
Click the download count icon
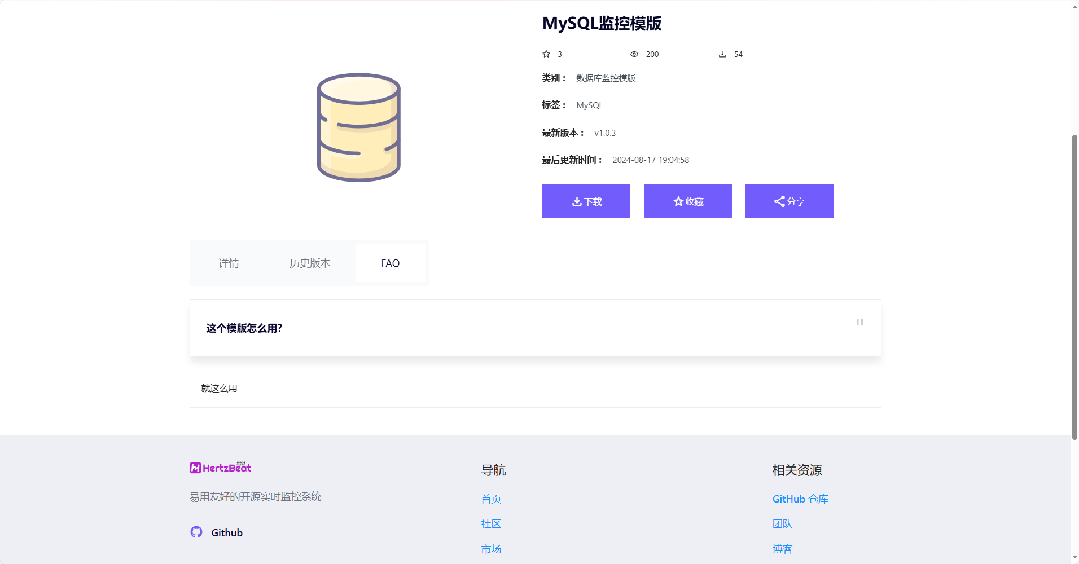722,54
